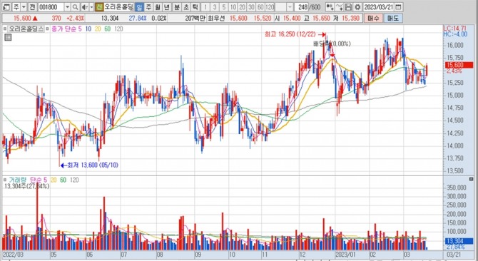Toggle the 월 (monthly) period button
Viewport: 478px width, 261px height.
(x=157, y=7)
